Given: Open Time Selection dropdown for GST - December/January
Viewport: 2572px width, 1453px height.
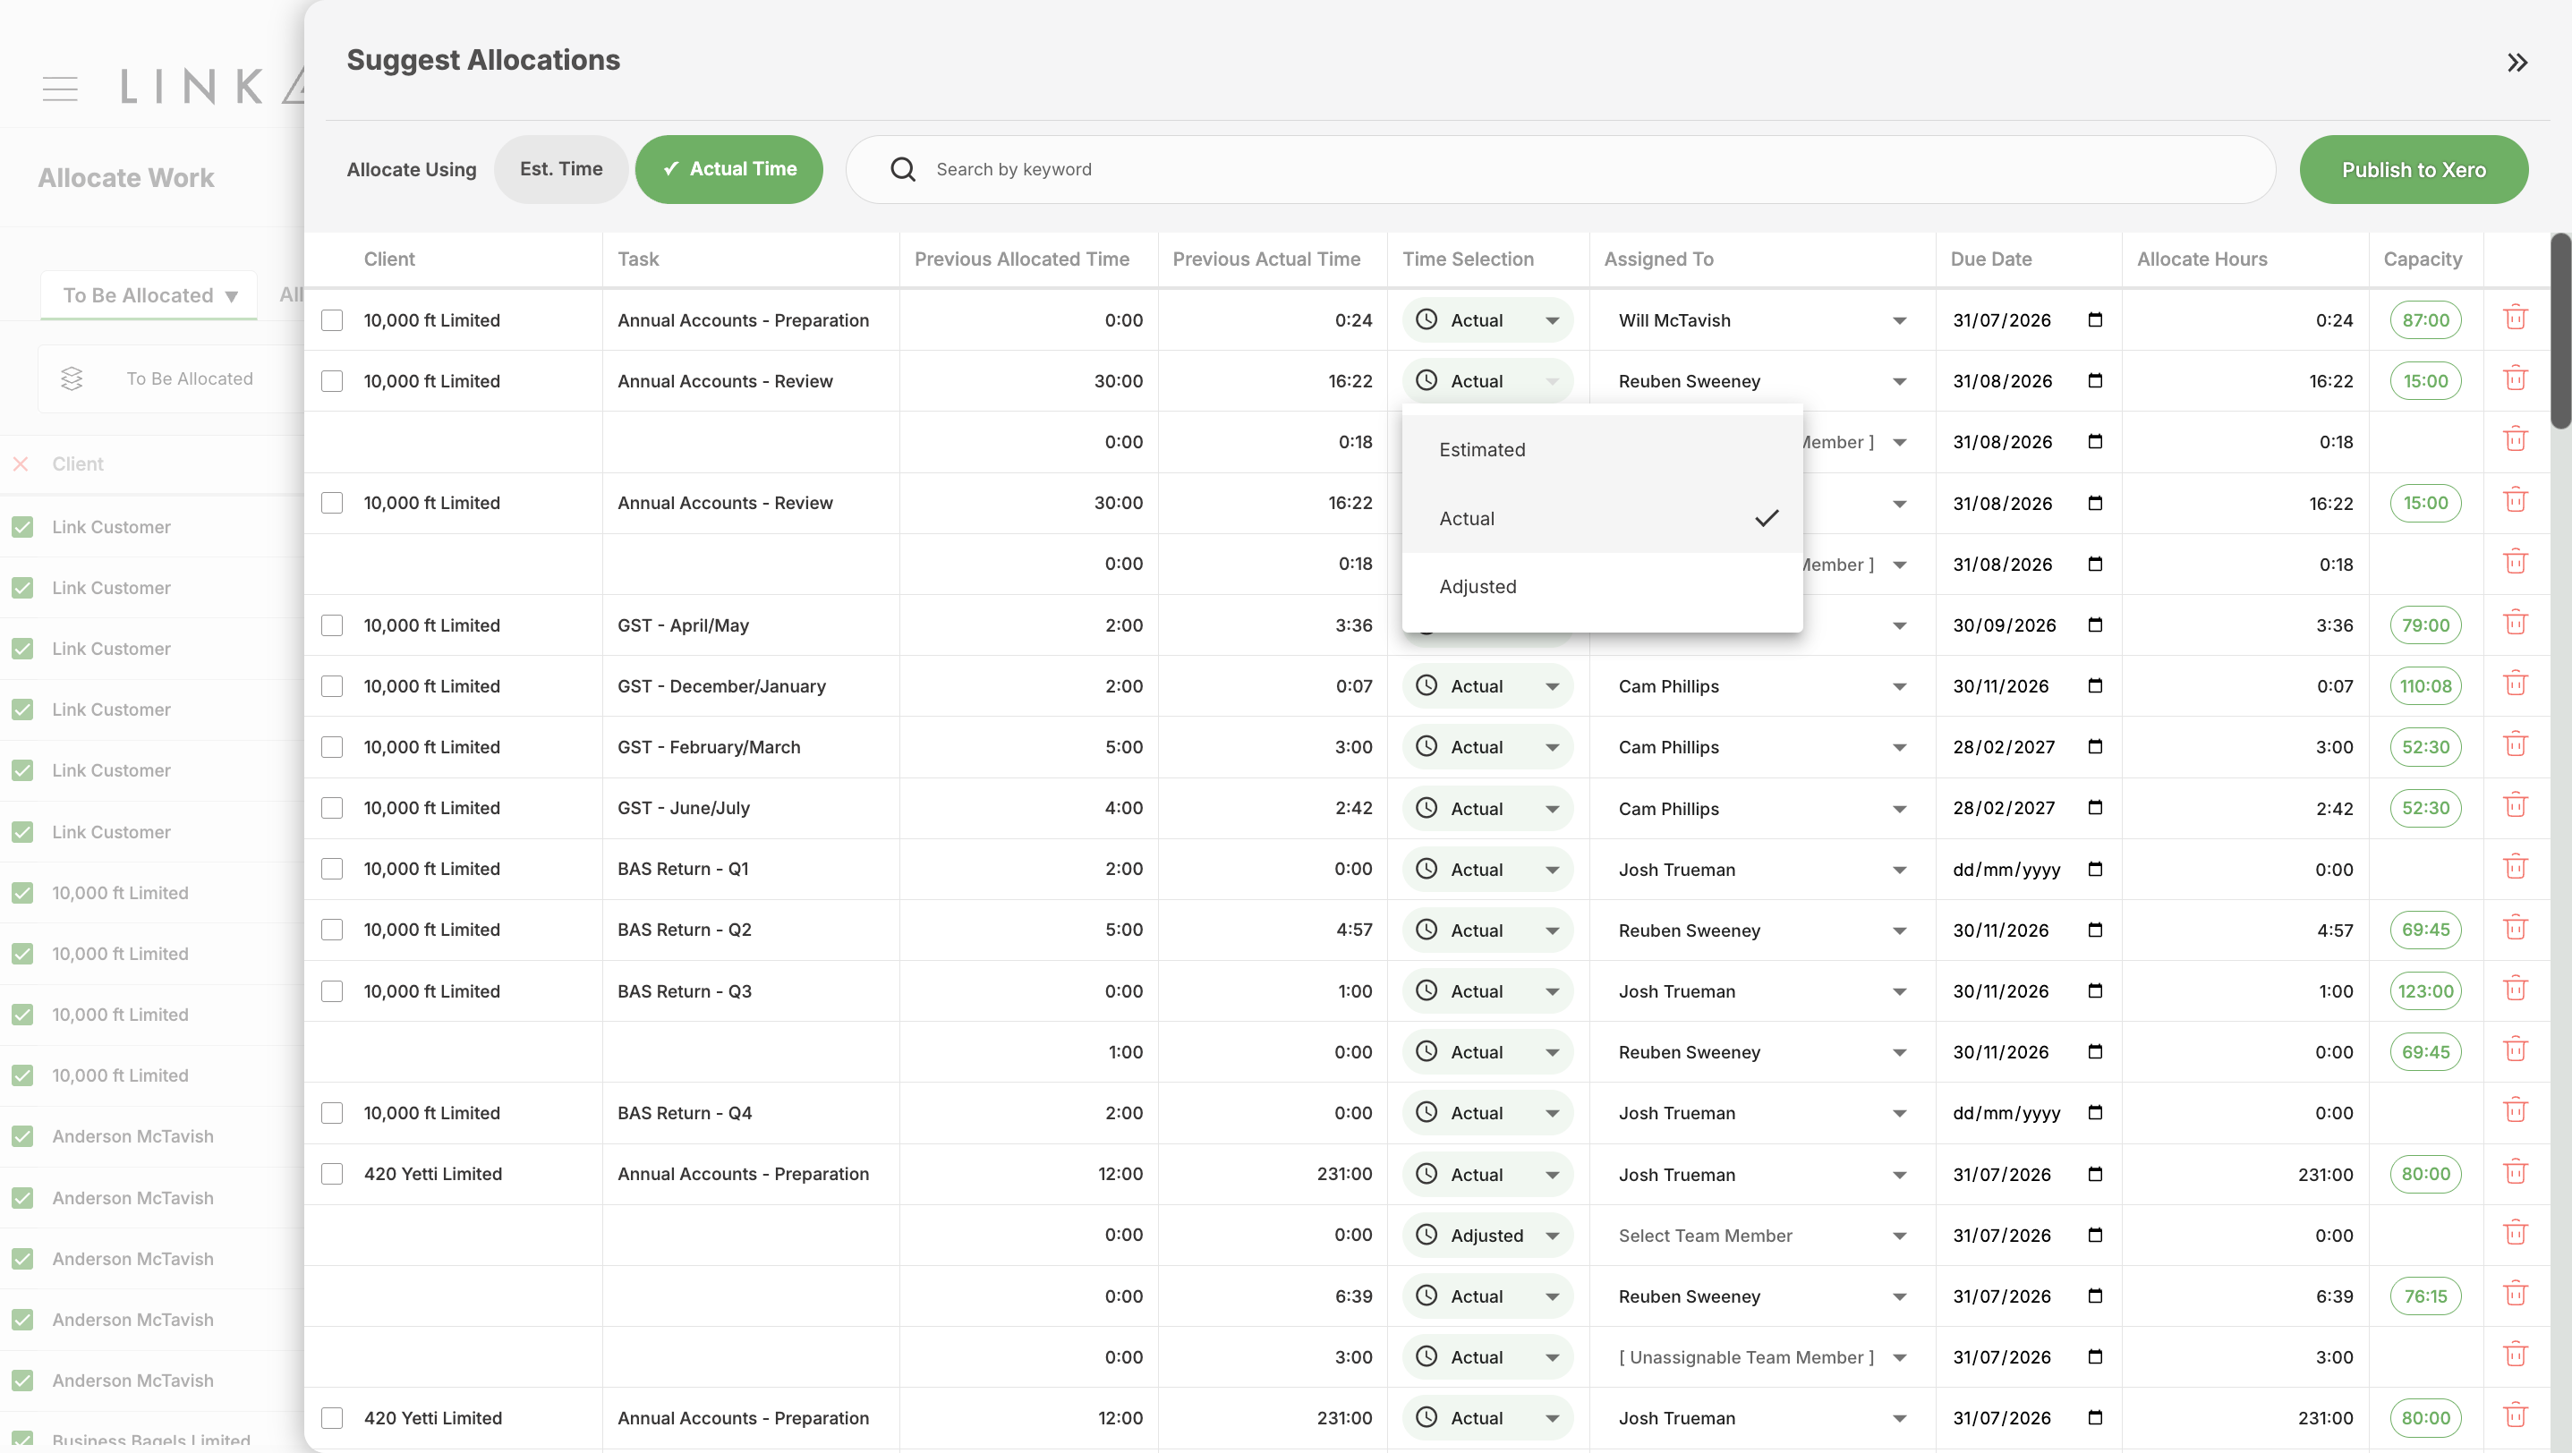Looking at the screenshot, I should pos(1486,686).
